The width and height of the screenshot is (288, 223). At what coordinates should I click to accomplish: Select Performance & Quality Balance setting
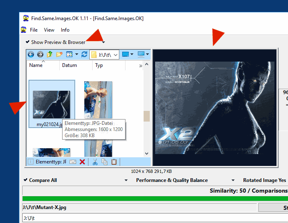point(172,180)
